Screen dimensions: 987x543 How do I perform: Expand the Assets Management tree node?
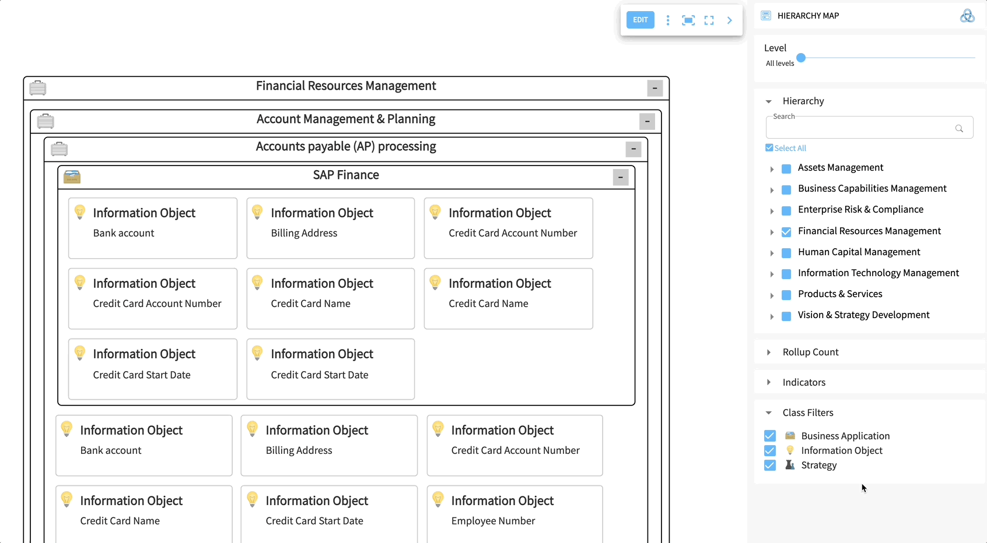[772, 169]
